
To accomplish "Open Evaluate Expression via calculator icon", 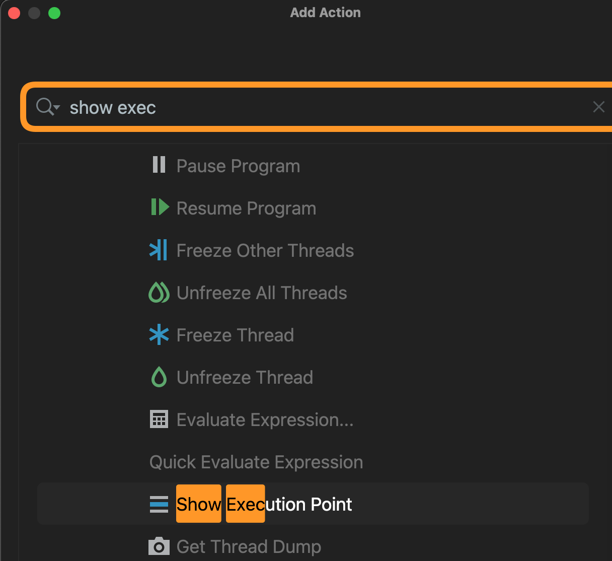I will 159,419.
